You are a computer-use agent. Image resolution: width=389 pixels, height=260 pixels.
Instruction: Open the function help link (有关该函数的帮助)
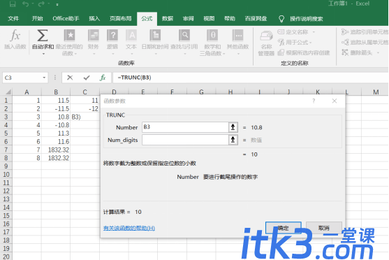click(x=129, y=228)
